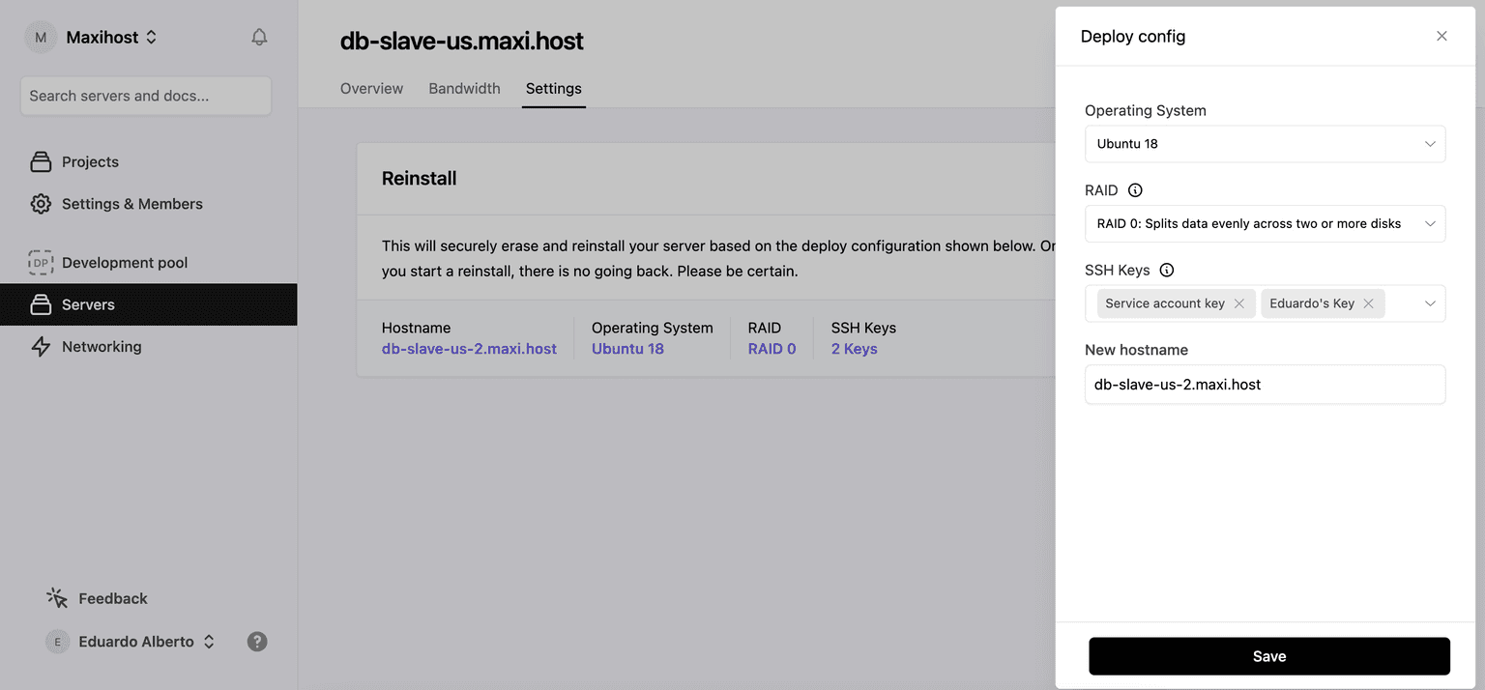Close the Deploy config panel
Screen dimensions: 1485x690
click(1441, 37)
